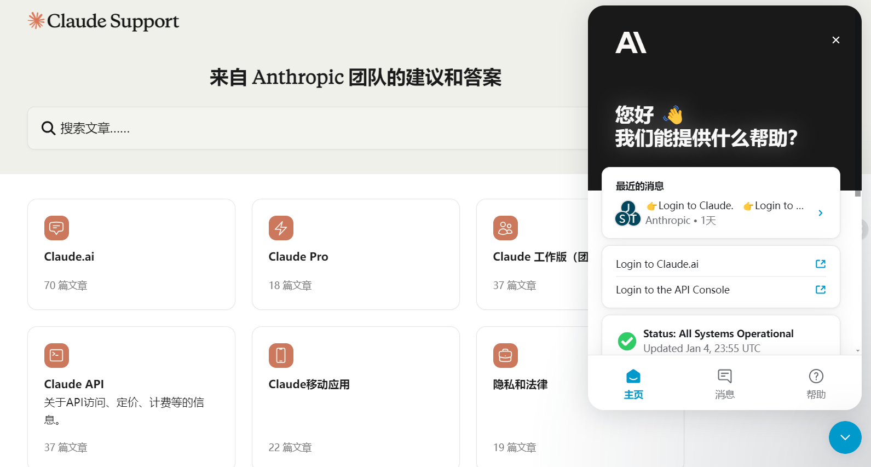The image size is (871, 467).
Task: Click the Anthropic logo in chat widget
Action: pyautogui.click(x=631, y=43)
